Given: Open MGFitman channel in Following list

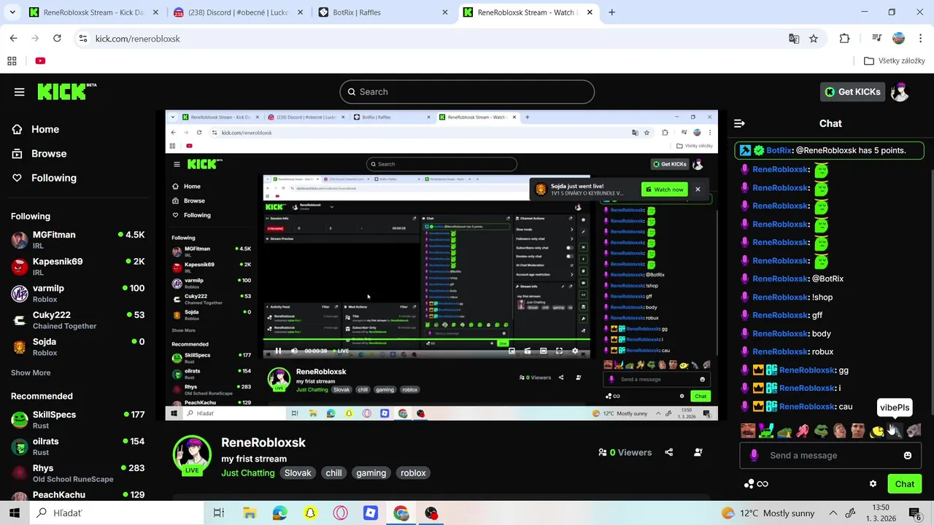Looking at the screenshot, I should [78, 240].
